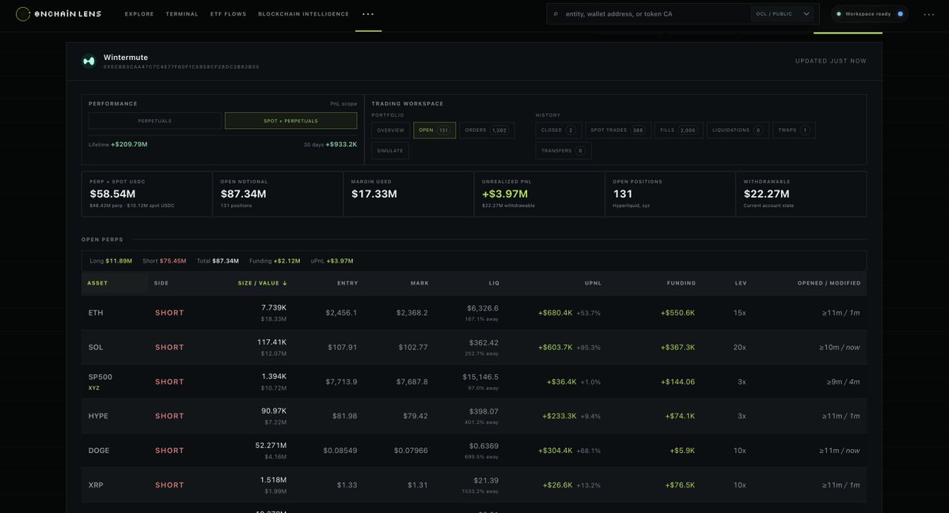This screenshot has width=949, height=513.
Task: Show the Transfers history tab
Action: tap(563, 151)
